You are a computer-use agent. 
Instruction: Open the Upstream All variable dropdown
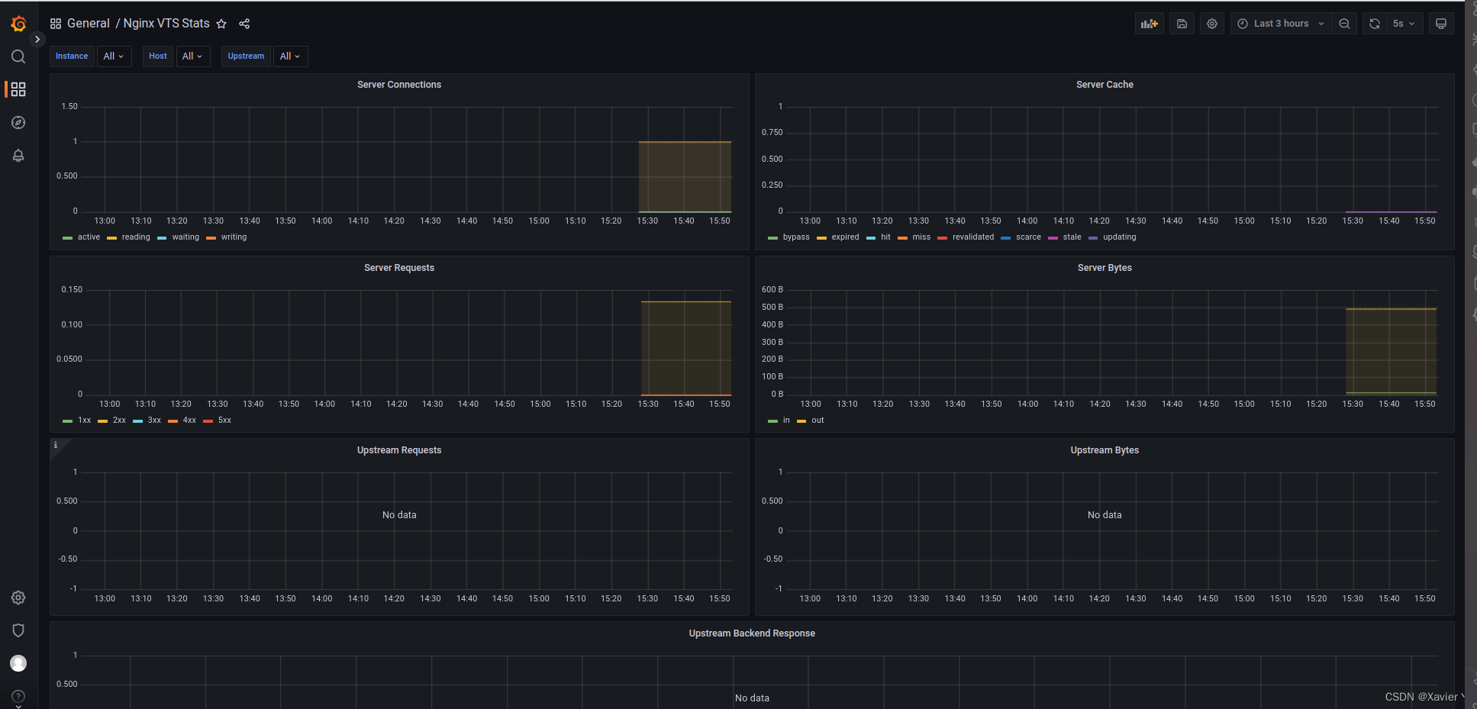pos(291,56)
